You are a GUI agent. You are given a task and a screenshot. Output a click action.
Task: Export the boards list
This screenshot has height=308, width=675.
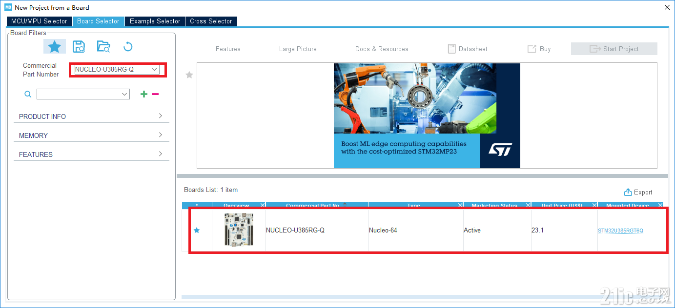pyautogui.click(x=638, y=192)
